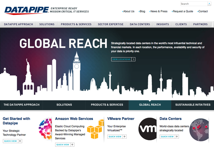Click the VMware logo circle
This screenshot has width=214, height=150.
(147, 129)
